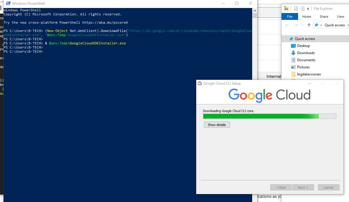Click the aka.ms/pscore6 URL text
This screenshot has height=202, width=349.
pyautogui.click(x=105, y=22)
